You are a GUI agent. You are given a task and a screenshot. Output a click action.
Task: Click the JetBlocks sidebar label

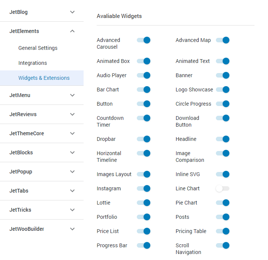pos(21,152)
